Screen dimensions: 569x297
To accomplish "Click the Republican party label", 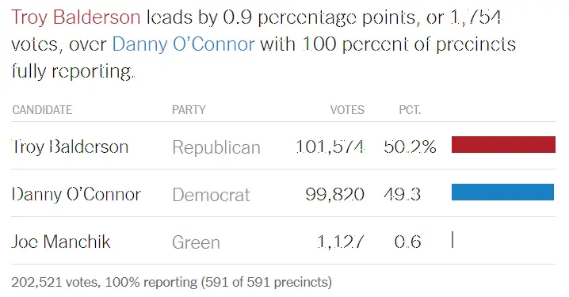I will (216, 147).
